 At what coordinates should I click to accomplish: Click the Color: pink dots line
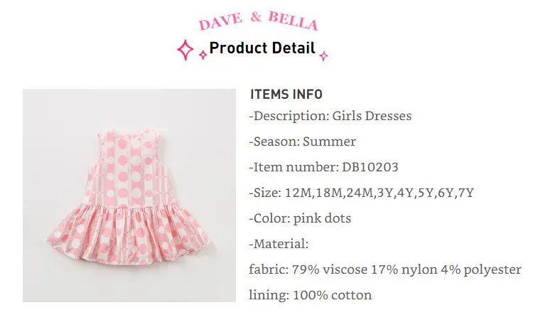300,218
